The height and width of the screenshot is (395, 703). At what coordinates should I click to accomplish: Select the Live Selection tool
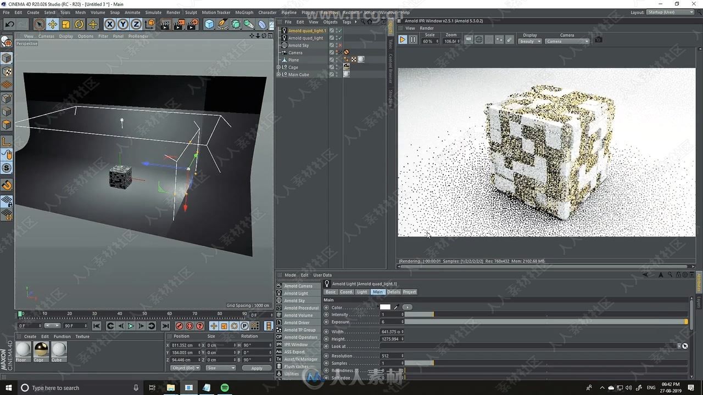pyautogui.click(x=39, y=24)
